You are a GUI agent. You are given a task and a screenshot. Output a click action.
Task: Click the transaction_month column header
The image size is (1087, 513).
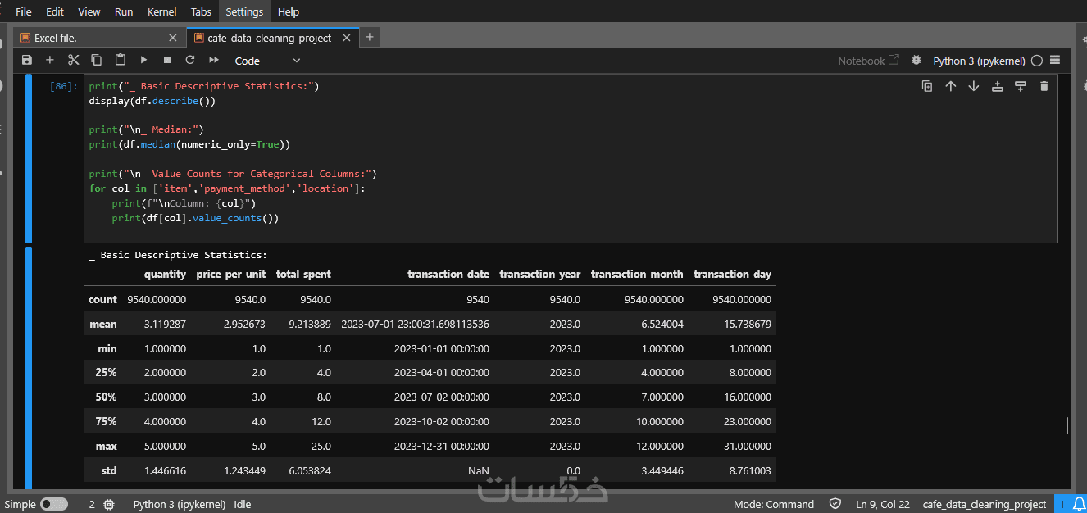637,275
